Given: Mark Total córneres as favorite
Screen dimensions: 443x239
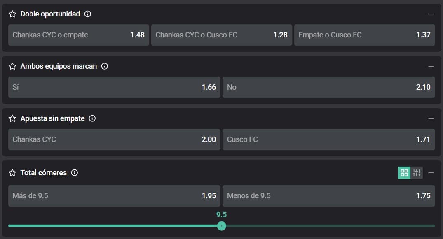Looking at the screenshot, I should pyautogui.click(x=12, y=173).
